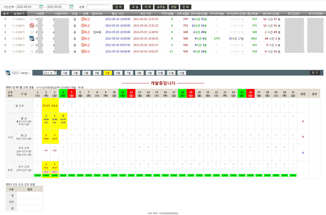The image size is (326, 215).
Task: Filter by 오늘 (today) button
Action: point(135,7)
